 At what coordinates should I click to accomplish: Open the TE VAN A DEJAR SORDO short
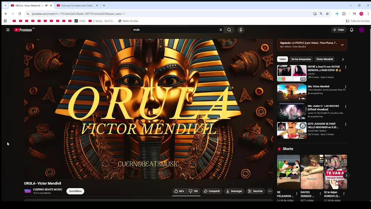pos(335,172)
